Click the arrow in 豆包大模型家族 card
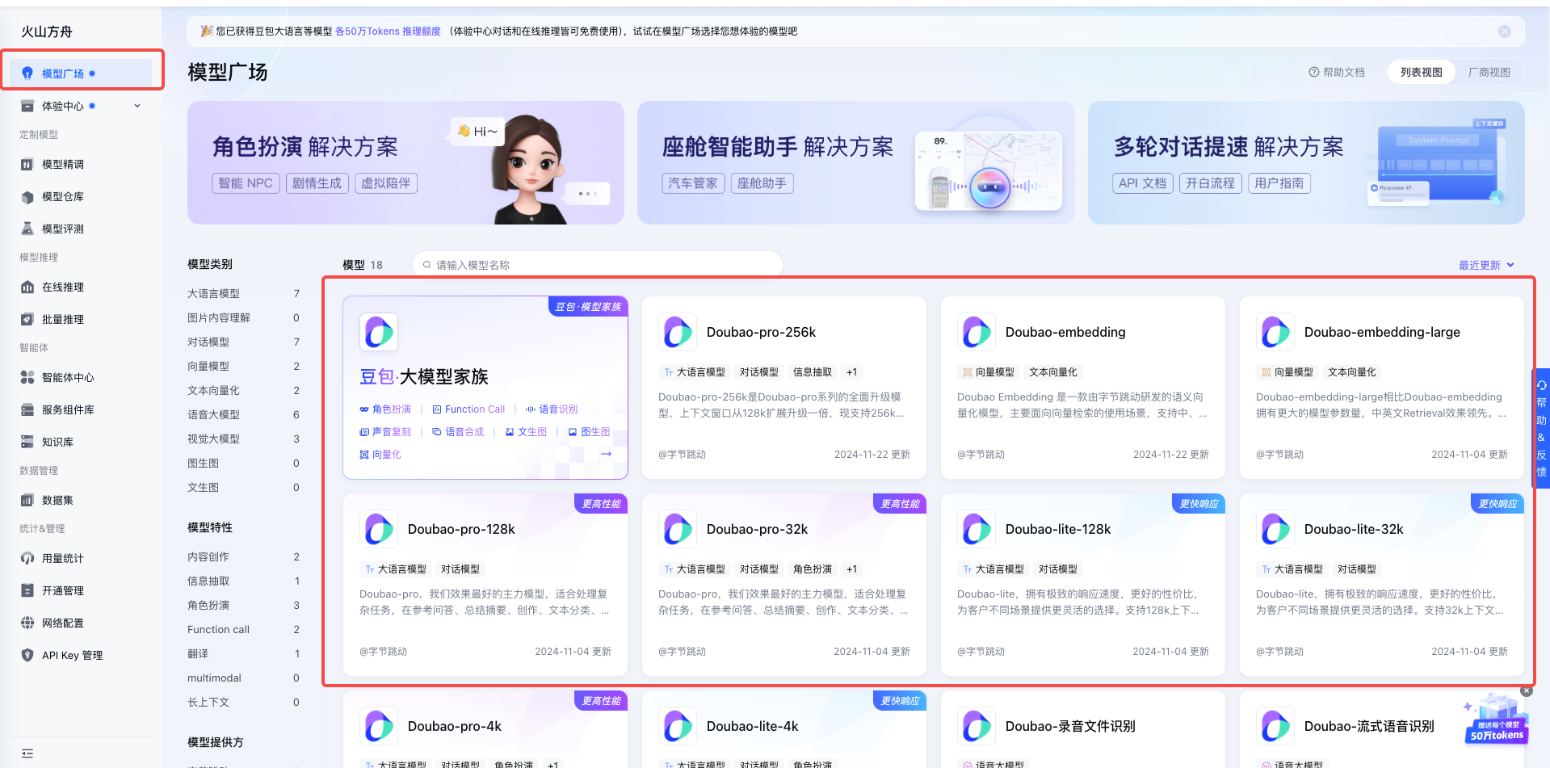Screen dimensions: 1550x768 pos(606,454)
